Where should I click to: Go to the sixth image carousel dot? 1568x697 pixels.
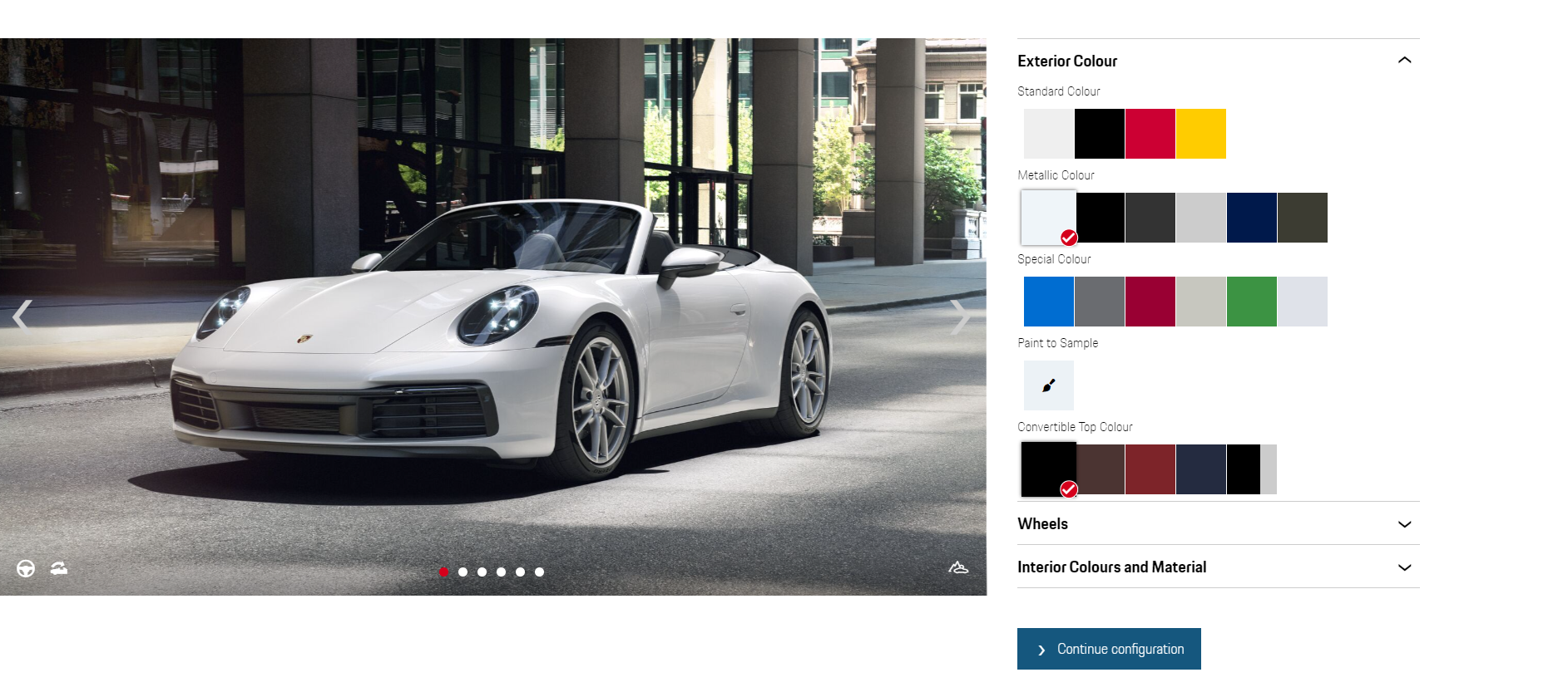tap(539, 572)
